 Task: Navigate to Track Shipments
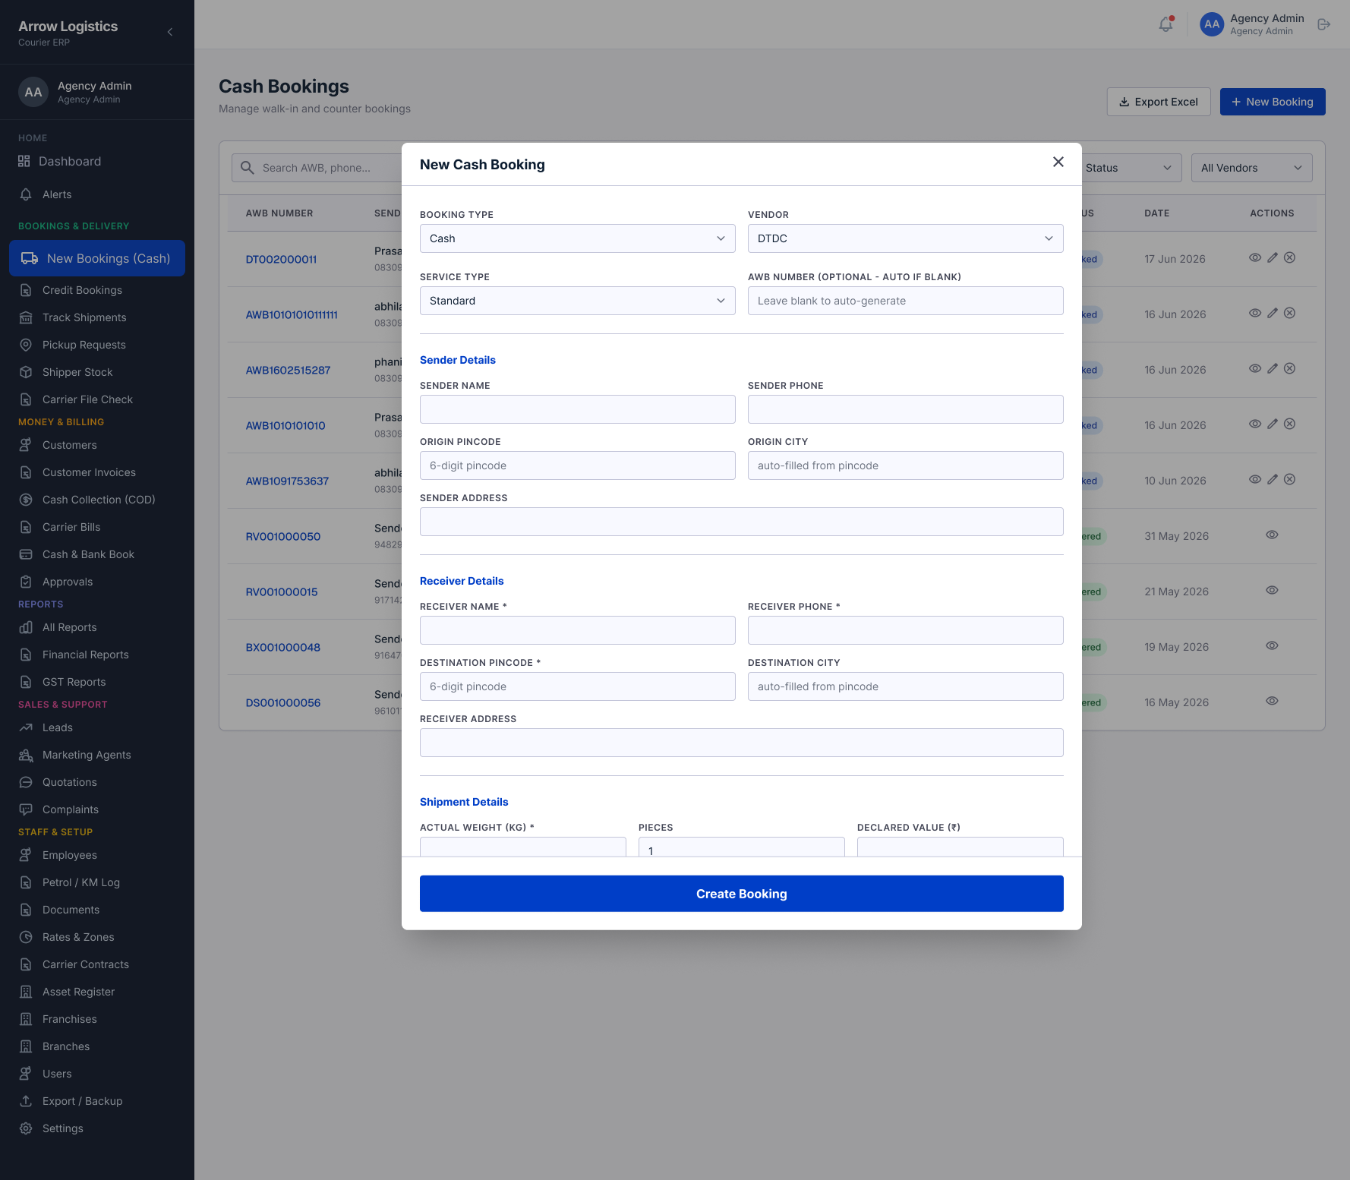97,317
